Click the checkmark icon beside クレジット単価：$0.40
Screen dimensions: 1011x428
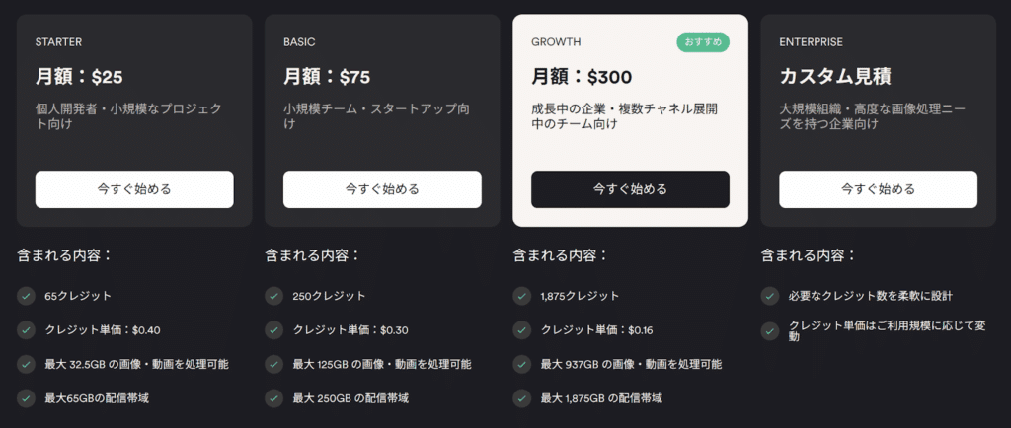tap(26, 330)
